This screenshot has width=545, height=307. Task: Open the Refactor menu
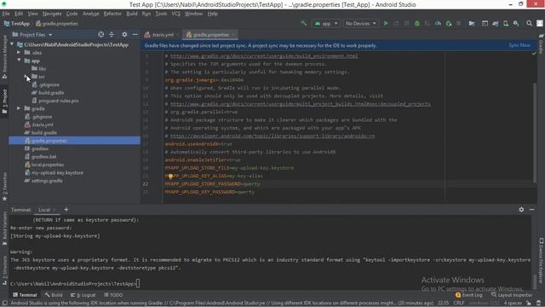point(112,14)
